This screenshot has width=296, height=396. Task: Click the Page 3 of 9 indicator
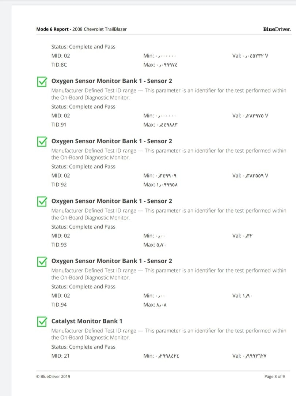pos(274,376)
